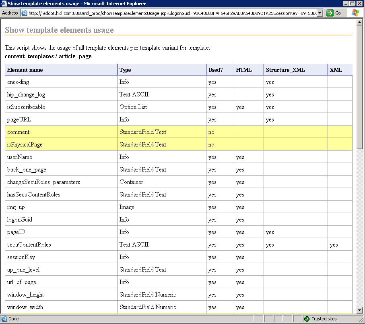Select the highlighted "isPhysicalPage" element name
This screenshot has height=324, width=365.
point(25,145)
